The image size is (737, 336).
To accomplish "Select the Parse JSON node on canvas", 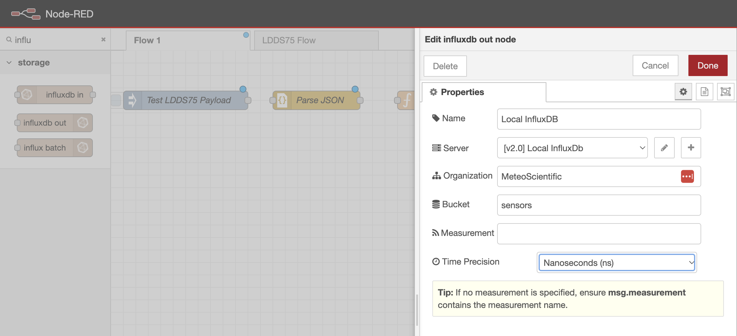I will click(x=320, y=100).
